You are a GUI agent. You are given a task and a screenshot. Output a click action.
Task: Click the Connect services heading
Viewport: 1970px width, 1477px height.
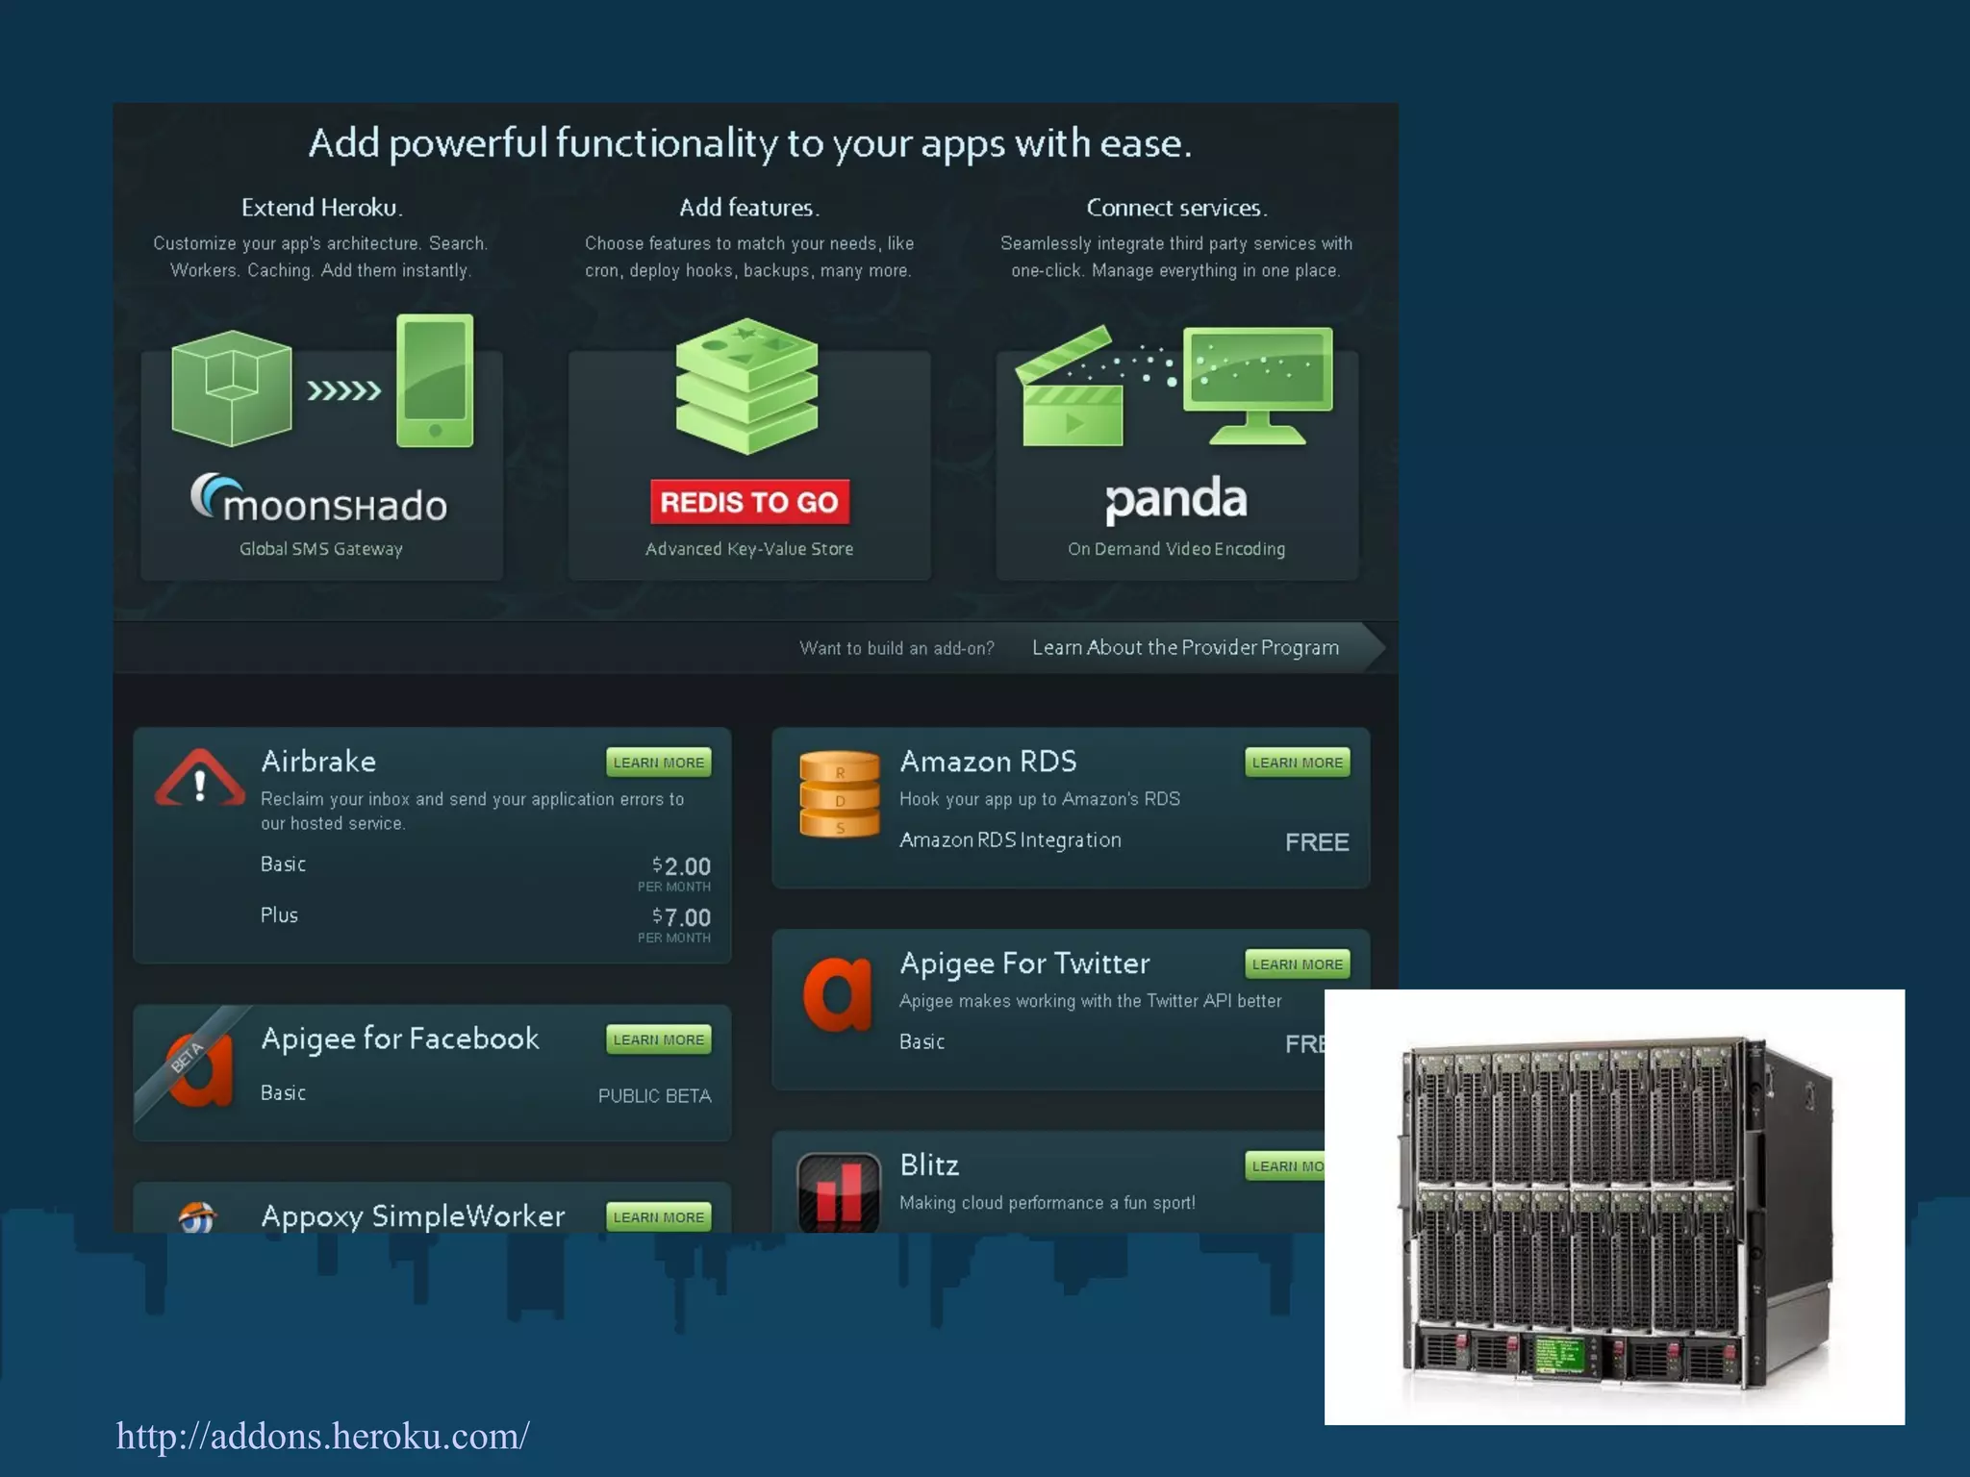tap(1176, 208)
